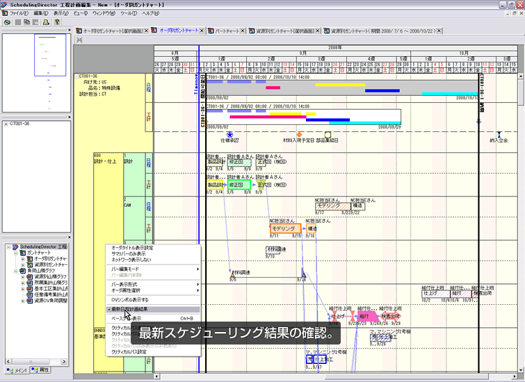This screenshot has width=525, height=382.
Task: Click the application icon left of ファイル menu
Action: 5,13
